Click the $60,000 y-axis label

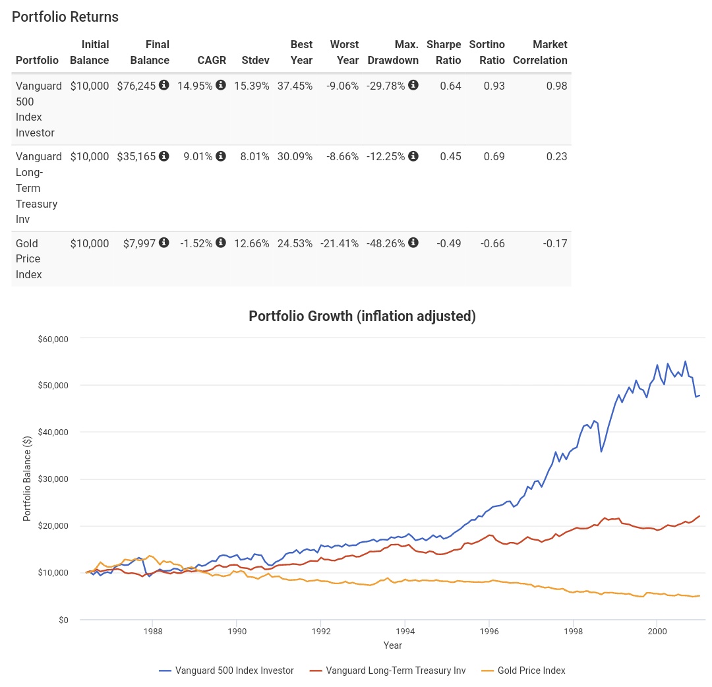click(x=54, y=339)
